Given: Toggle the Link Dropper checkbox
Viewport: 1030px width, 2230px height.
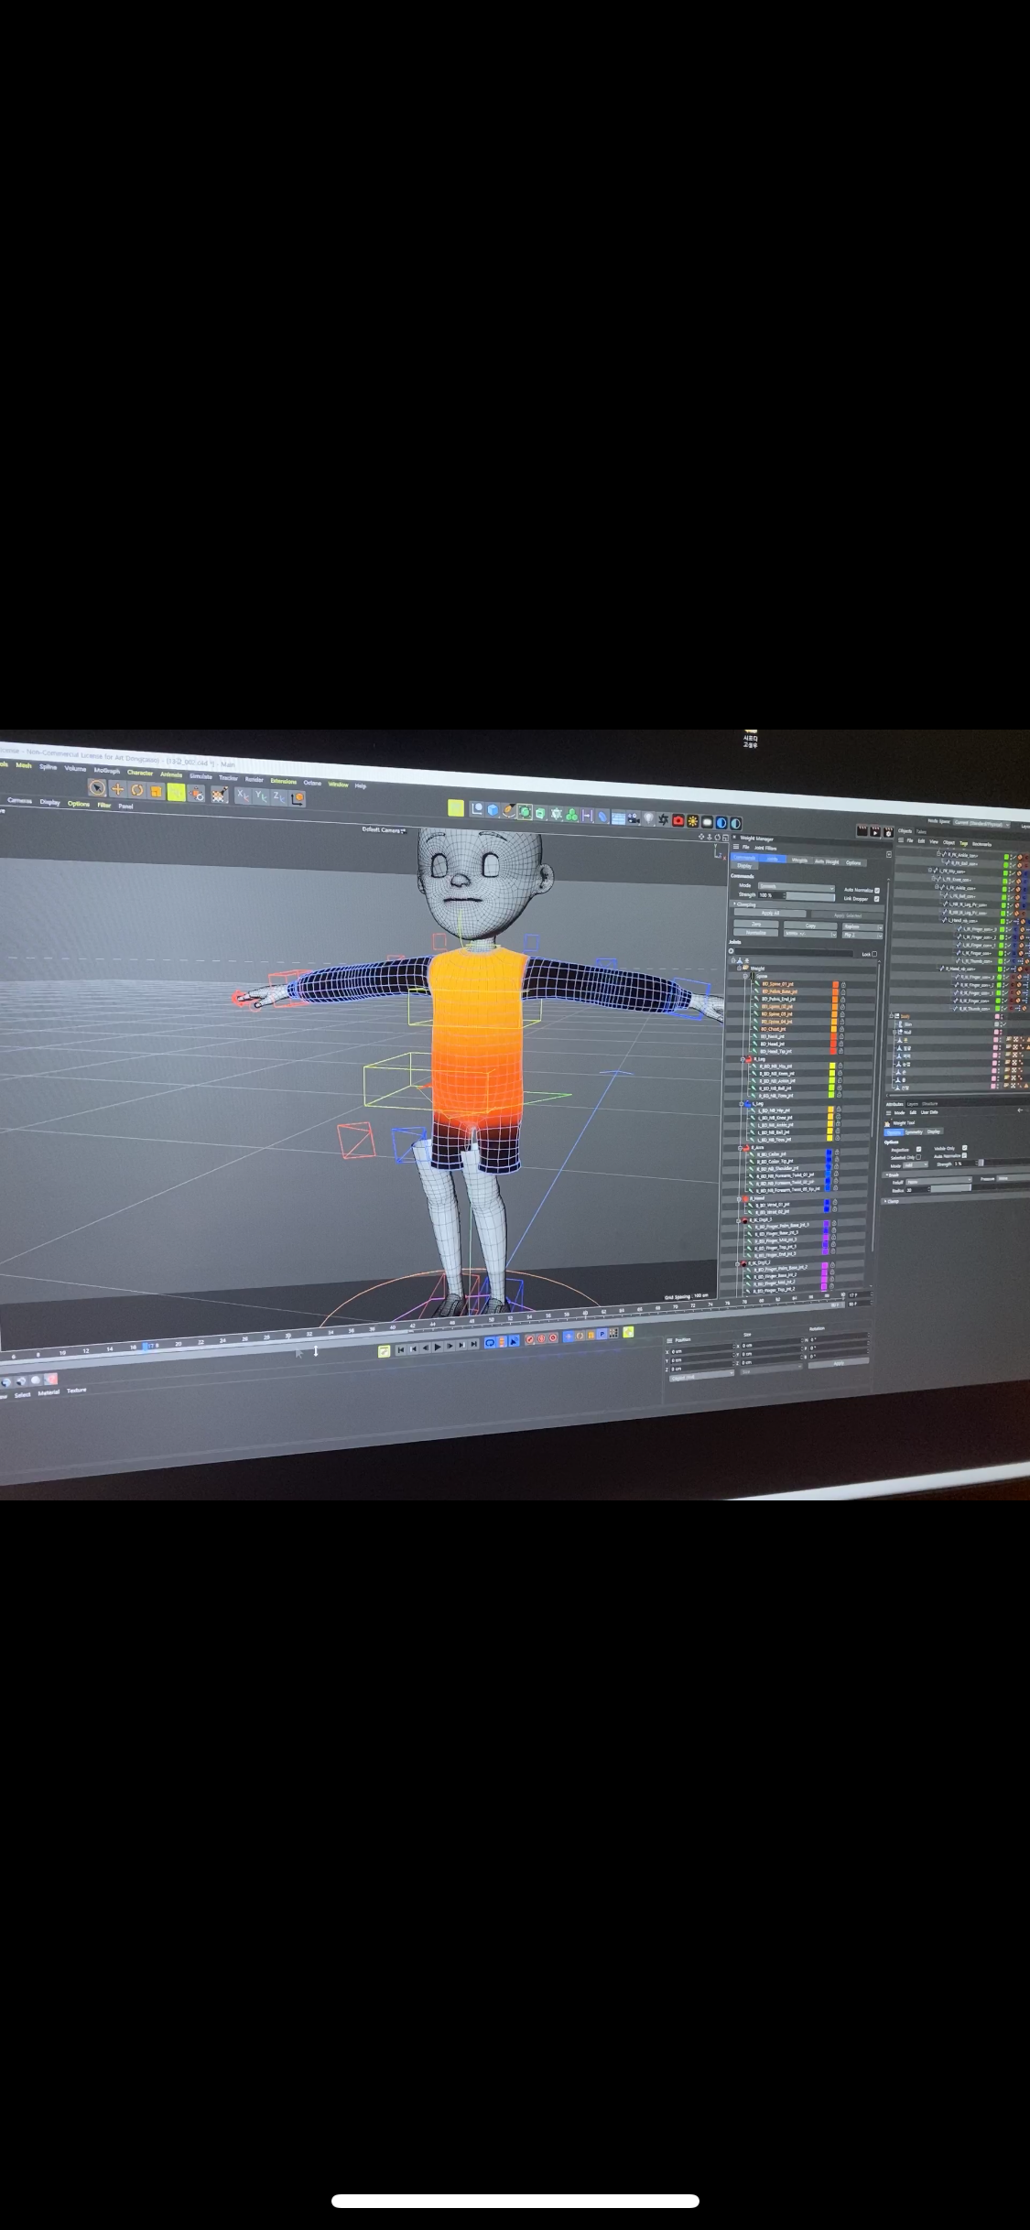Looking at the screenshot, I should coord(877,899).
